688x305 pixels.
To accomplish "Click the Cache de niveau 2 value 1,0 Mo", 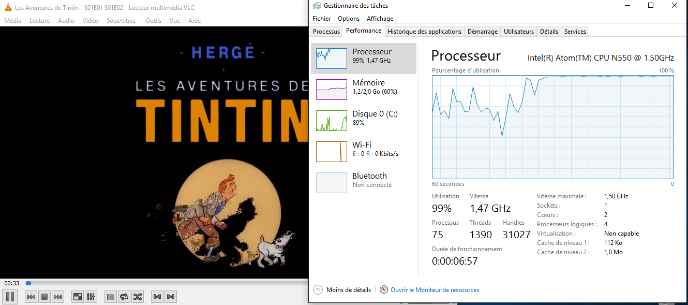I will pos(614,252).
